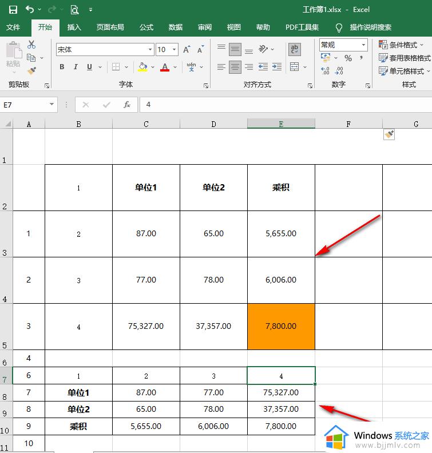
Task: Switch to 审阅 tab
Action: point(205,27)
